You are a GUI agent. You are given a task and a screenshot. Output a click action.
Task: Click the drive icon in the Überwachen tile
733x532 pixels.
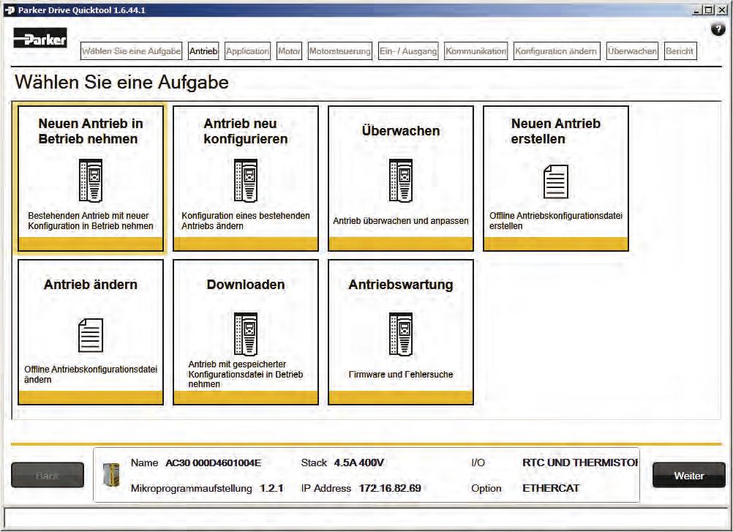pos(401,181)
